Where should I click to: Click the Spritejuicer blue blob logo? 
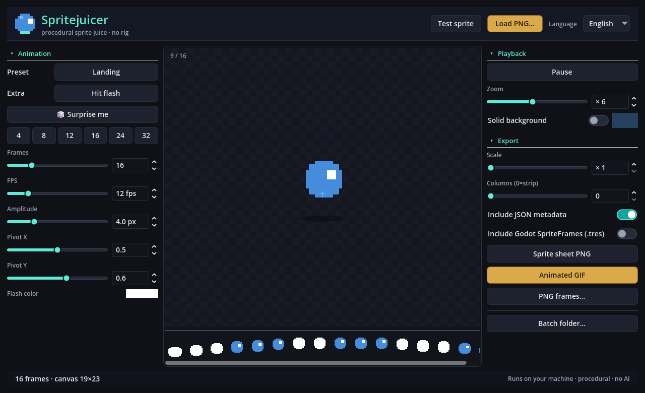click(25, 24)
